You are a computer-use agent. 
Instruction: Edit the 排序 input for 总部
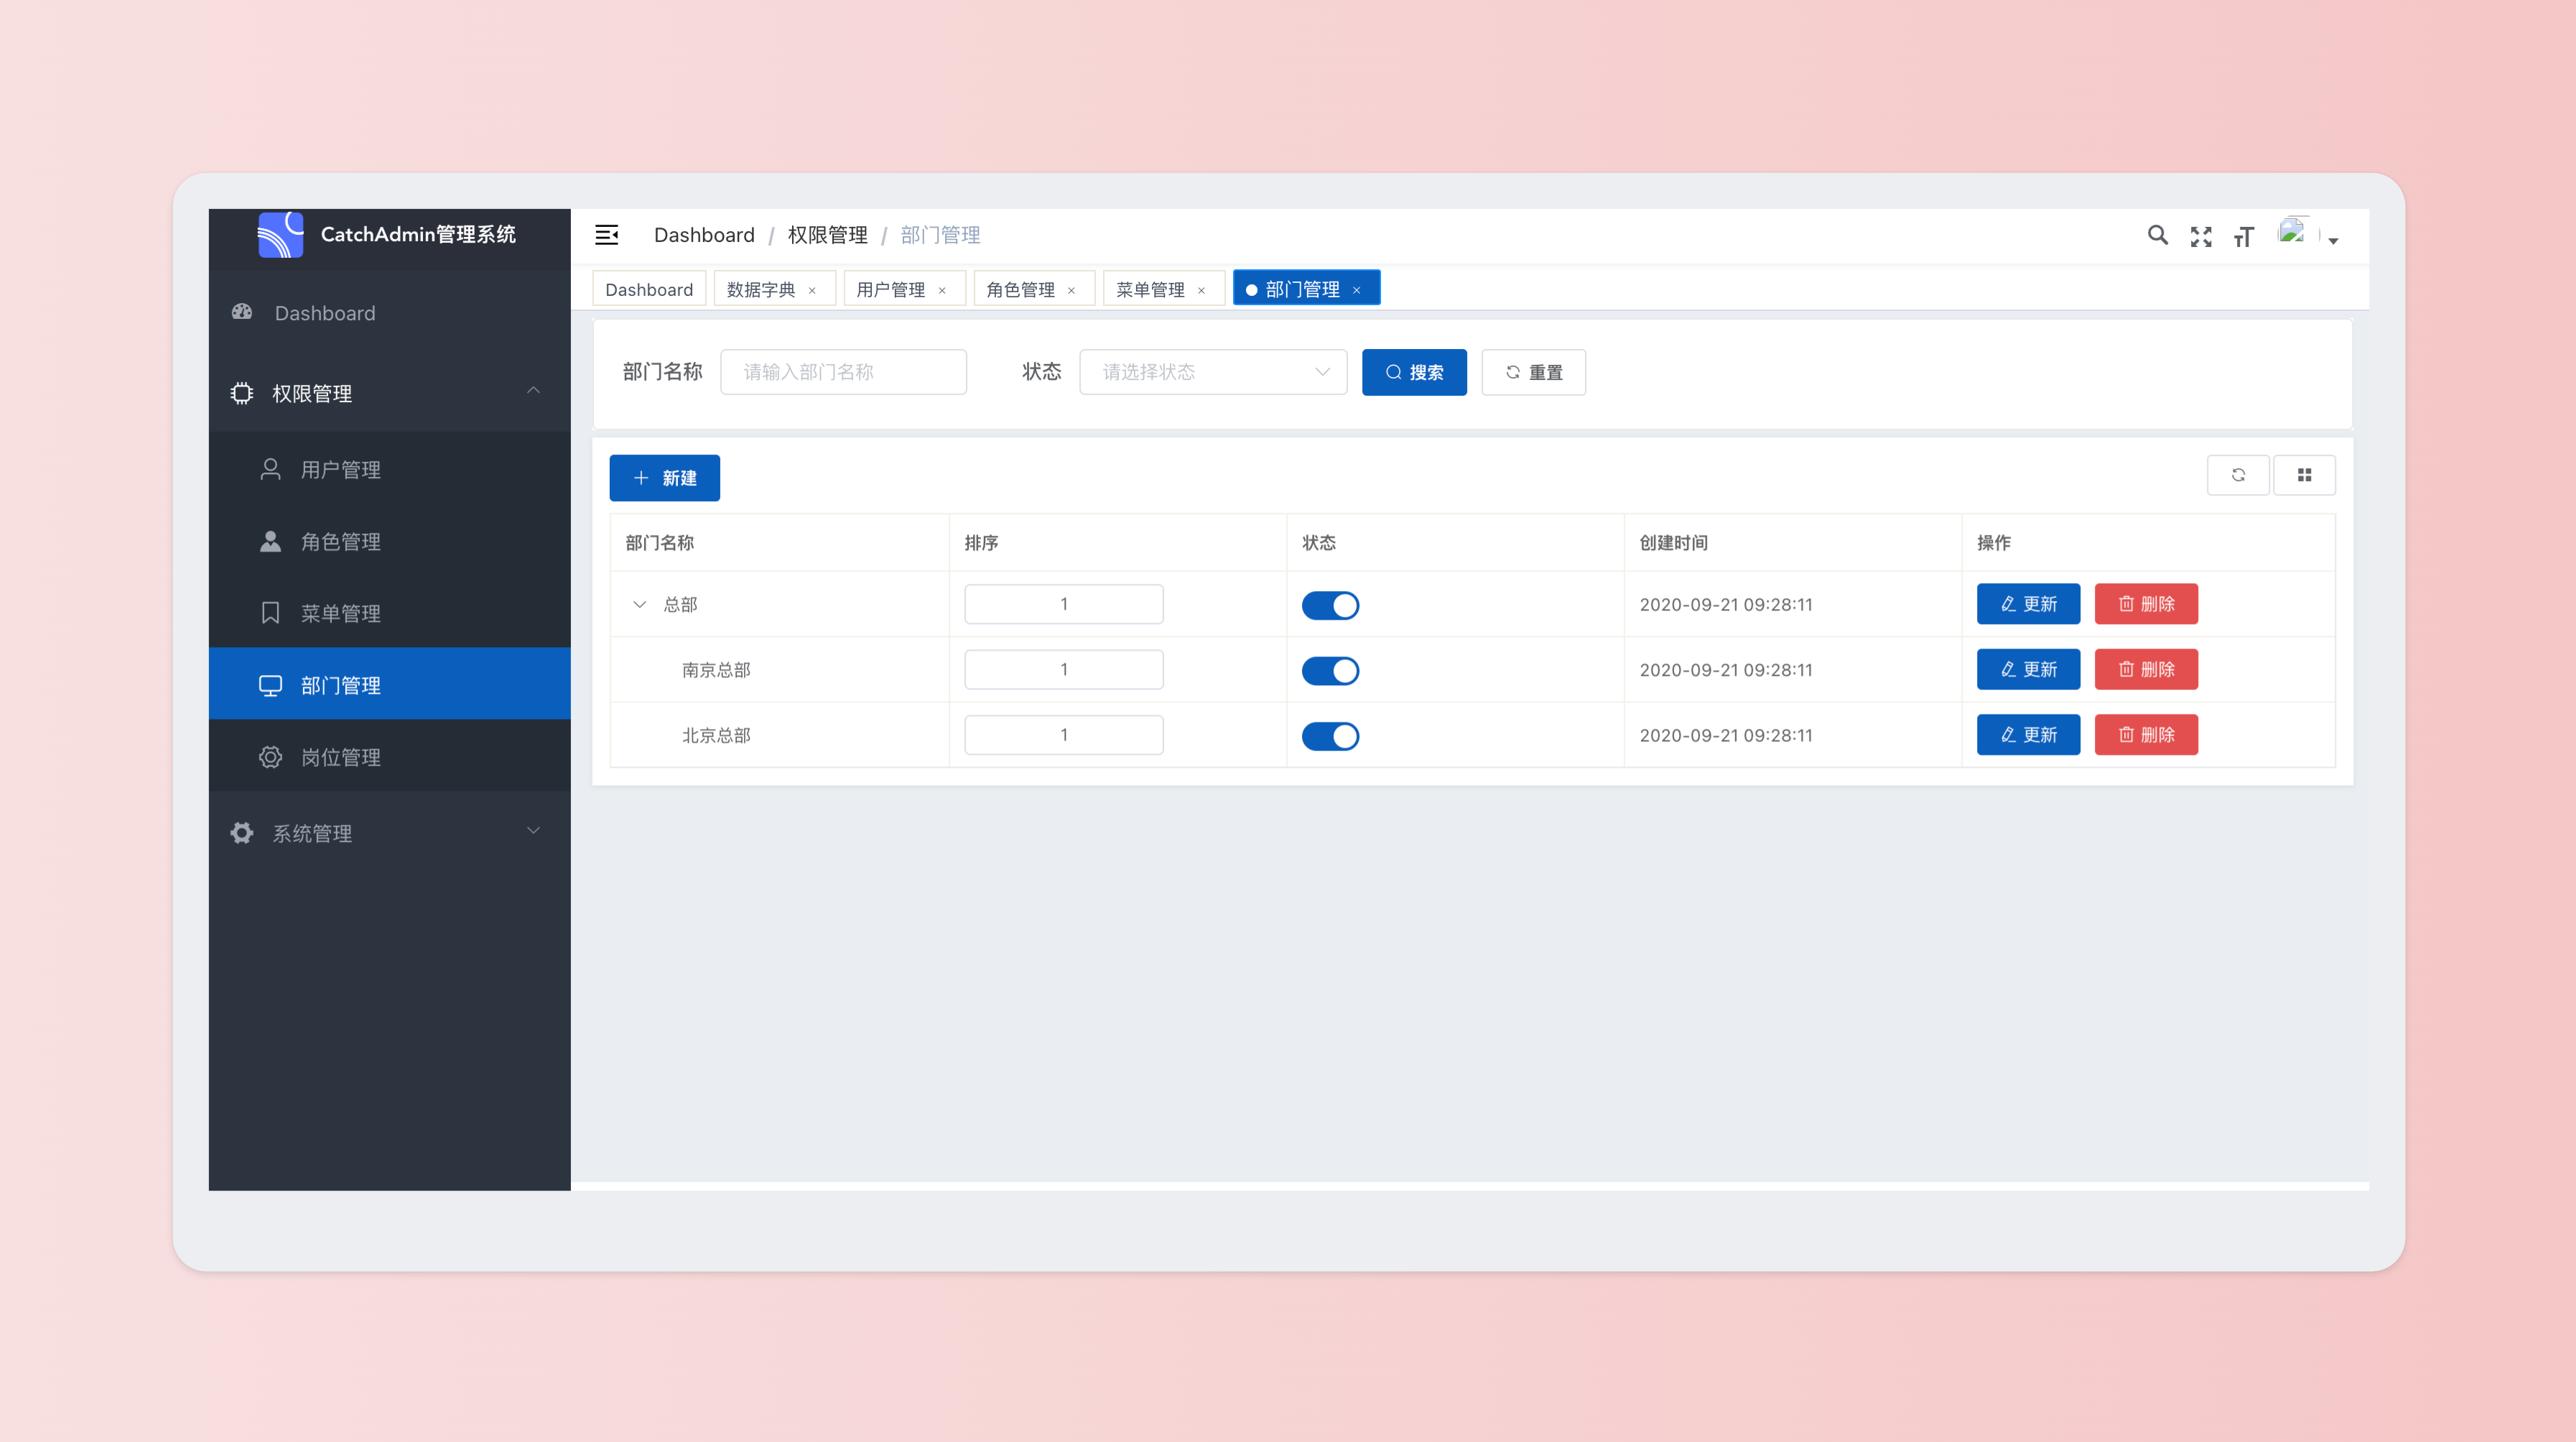[x=1064, y=604]
